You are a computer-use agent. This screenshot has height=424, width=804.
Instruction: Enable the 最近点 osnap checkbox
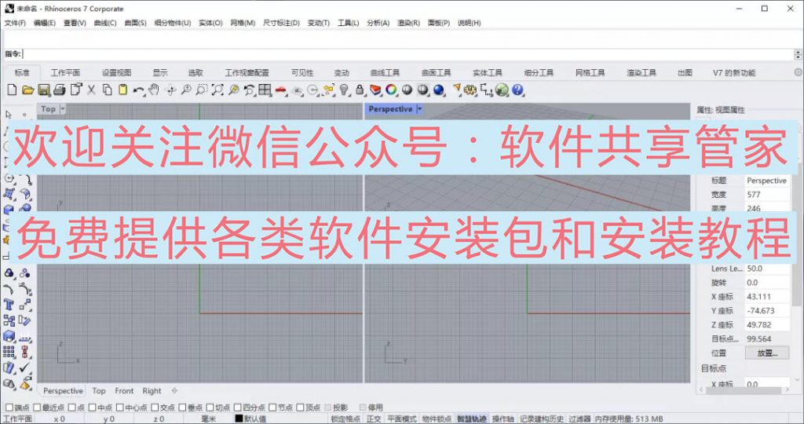pos(37,408)
